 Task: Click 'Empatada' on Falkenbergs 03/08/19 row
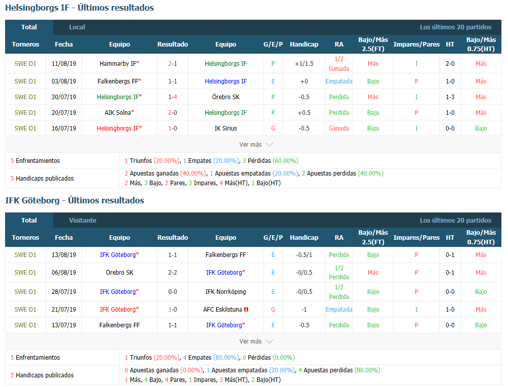pos(339,81)
